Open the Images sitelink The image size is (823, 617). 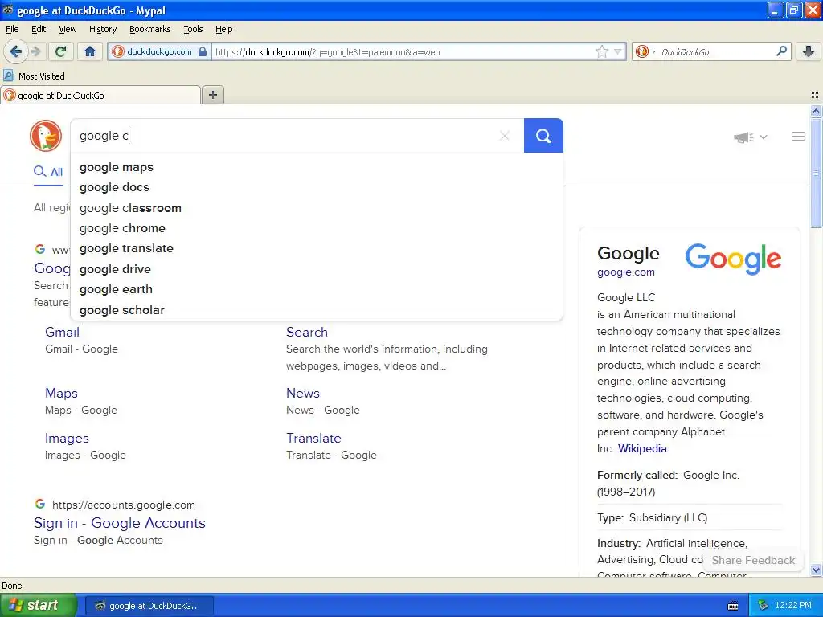(x=67, y=438)
